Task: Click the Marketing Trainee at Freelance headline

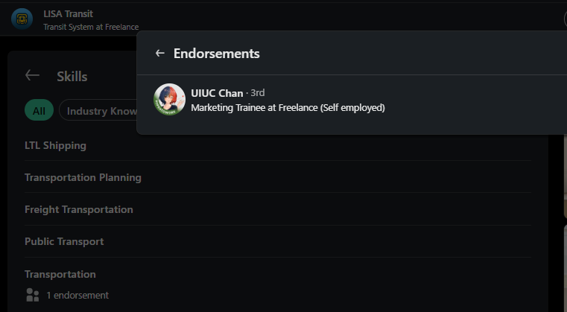Action: [288, 108]
